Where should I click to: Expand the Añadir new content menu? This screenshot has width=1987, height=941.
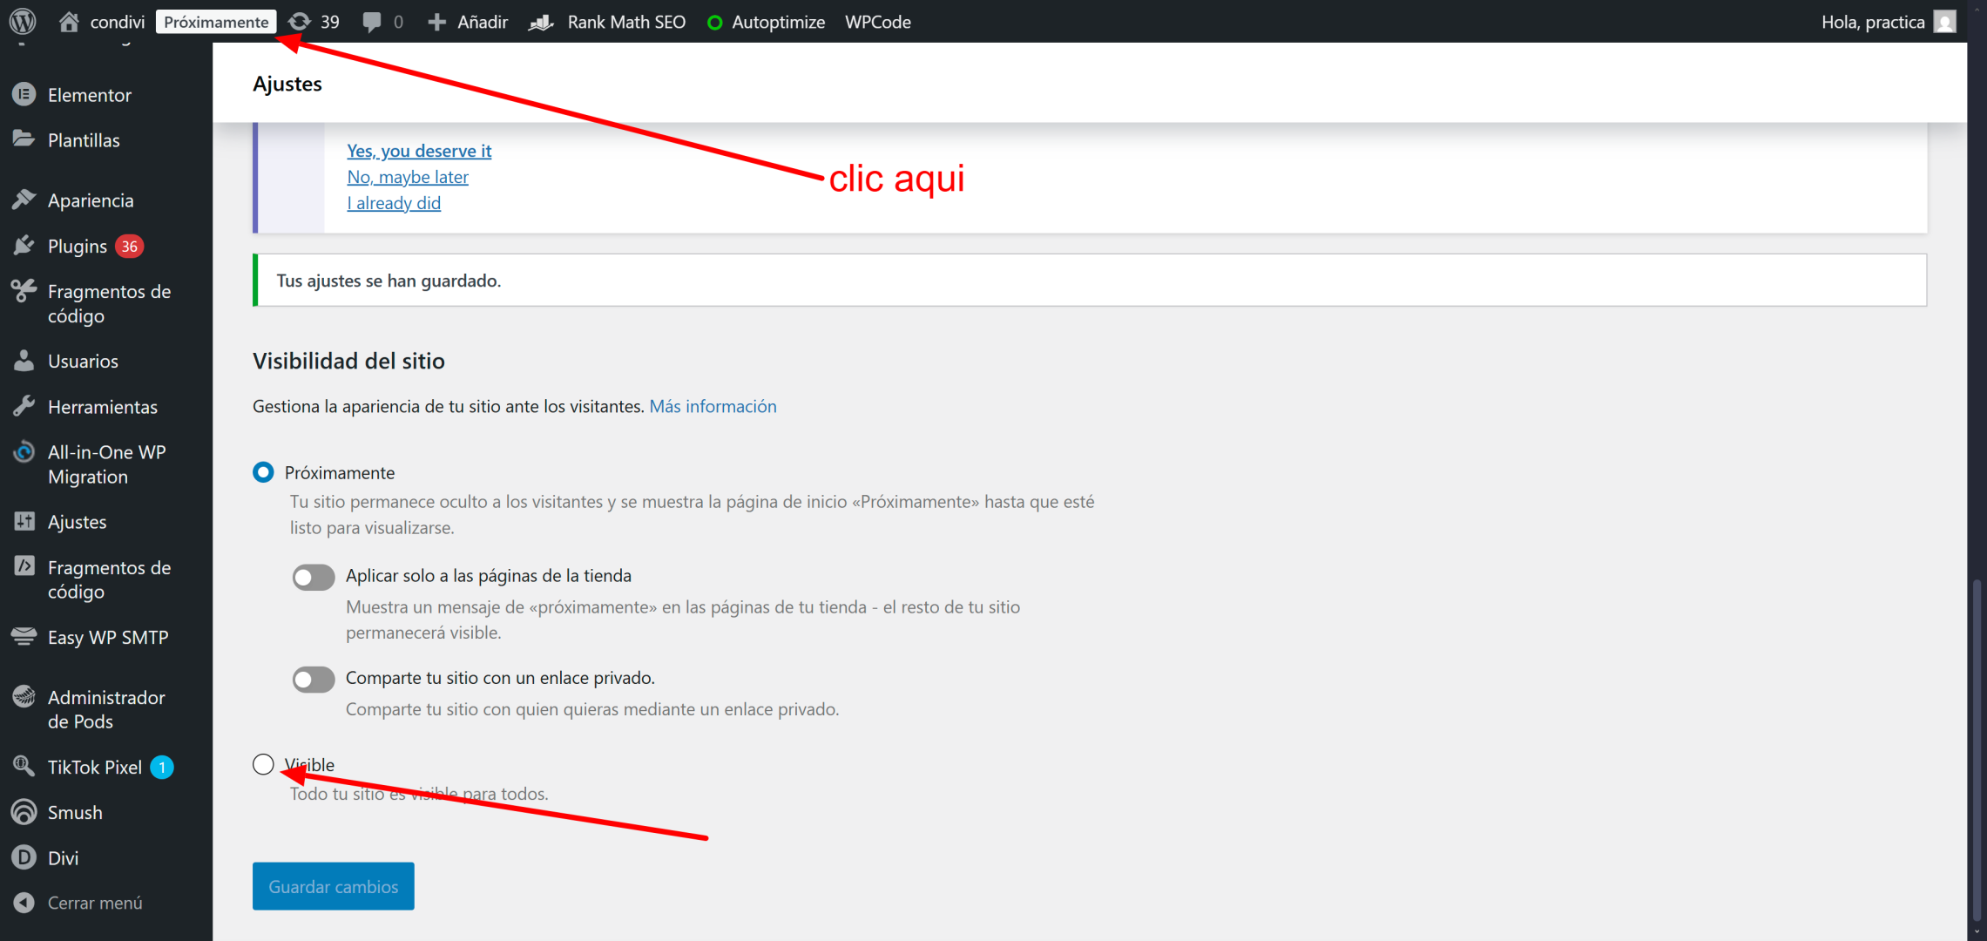pos(469,22)
